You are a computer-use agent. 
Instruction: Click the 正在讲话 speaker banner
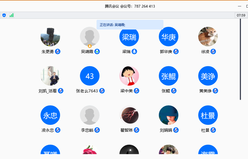(x=130, y=25)
